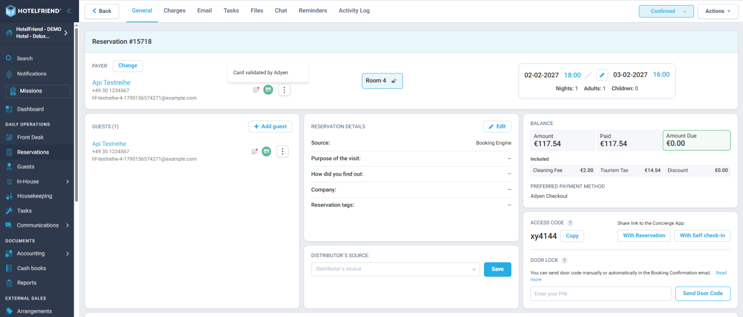Expand the Communications sidebar submenu
The image size is (743, 317).
[x=67, y=225]
